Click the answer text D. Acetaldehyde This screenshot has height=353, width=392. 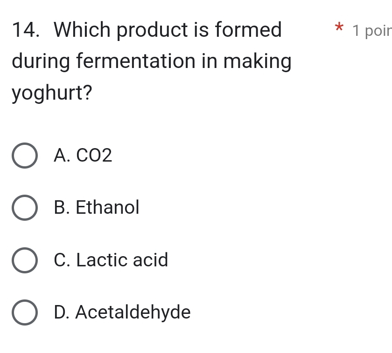[122, 312]
